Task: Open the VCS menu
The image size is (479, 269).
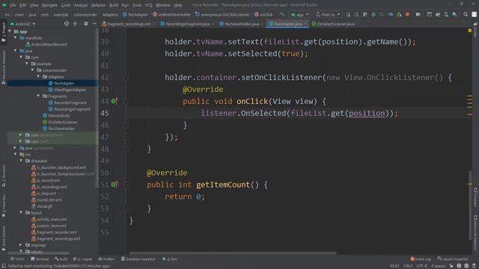Action: point(148,5)
